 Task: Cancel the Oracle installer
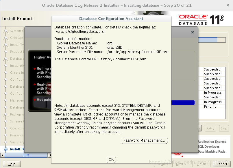coord(221,164)
